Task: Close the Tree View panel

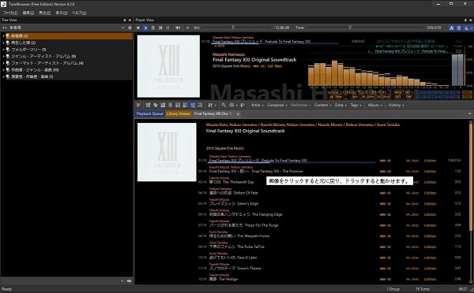Action: pyautogui.click(x=130, y=20)
